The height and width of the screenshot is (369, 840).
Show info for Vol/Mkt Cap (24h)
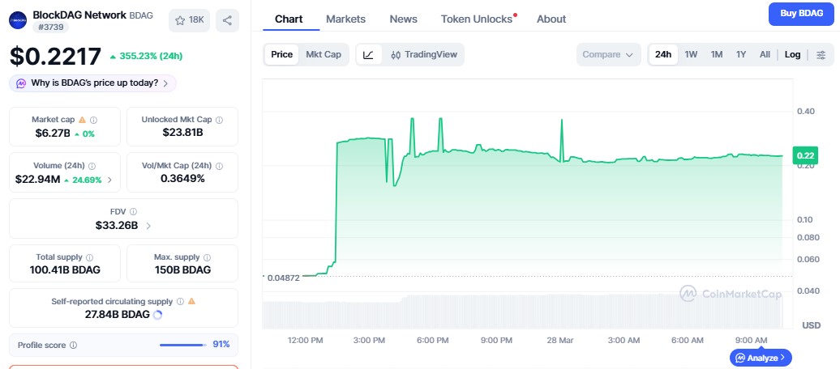pyautogui.click(x=219, y=166)
